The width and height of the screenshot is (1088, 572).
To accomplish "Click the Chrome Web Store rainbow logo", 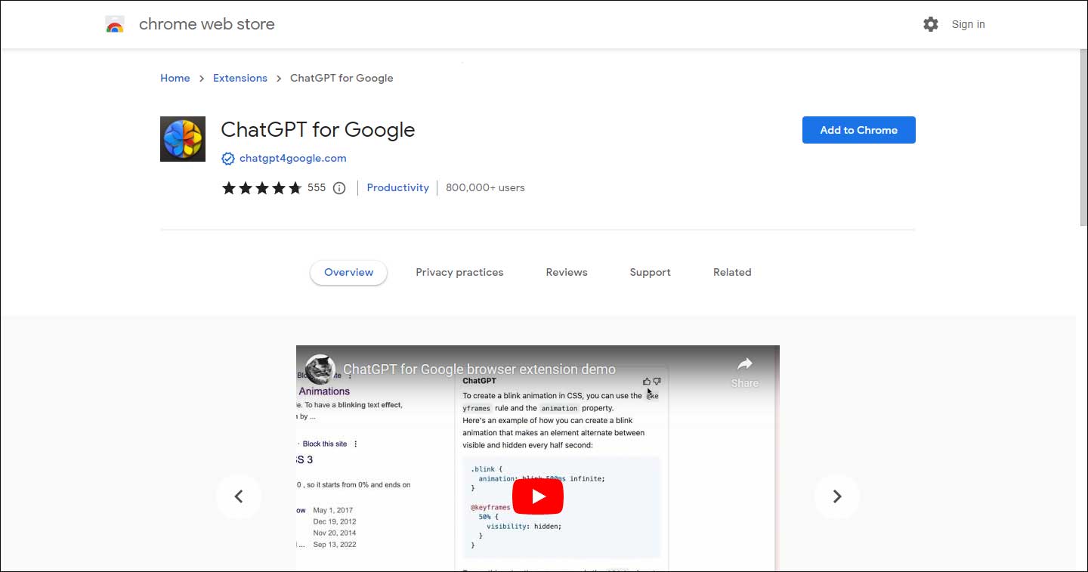I will pyautogui.click(x=115, y=24).
